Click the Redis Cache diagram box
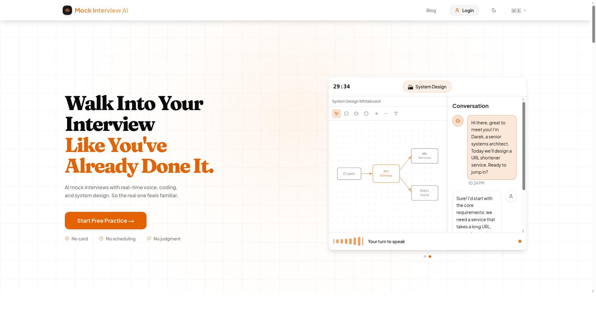 tap(424, 193)
